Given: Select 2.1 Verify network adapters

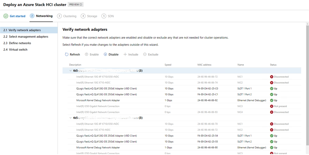Looking at the screenshot, I should coord(29,30).
